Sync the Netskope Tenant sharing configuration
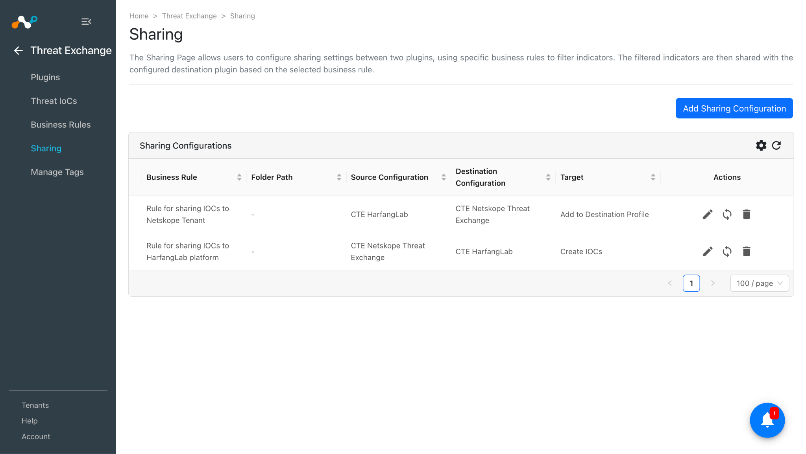The width and height of the screenshot is (806, 454). (727, 215)
